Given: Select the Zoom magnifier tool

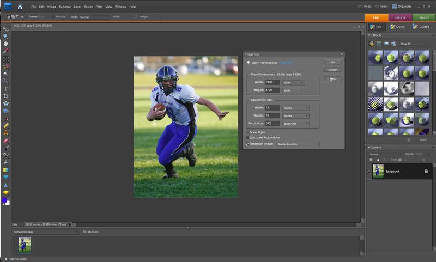Looking at the screenshot, I should 5,35.
